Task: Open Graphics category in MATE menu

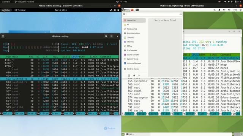Action: click(x=134, y=37)
